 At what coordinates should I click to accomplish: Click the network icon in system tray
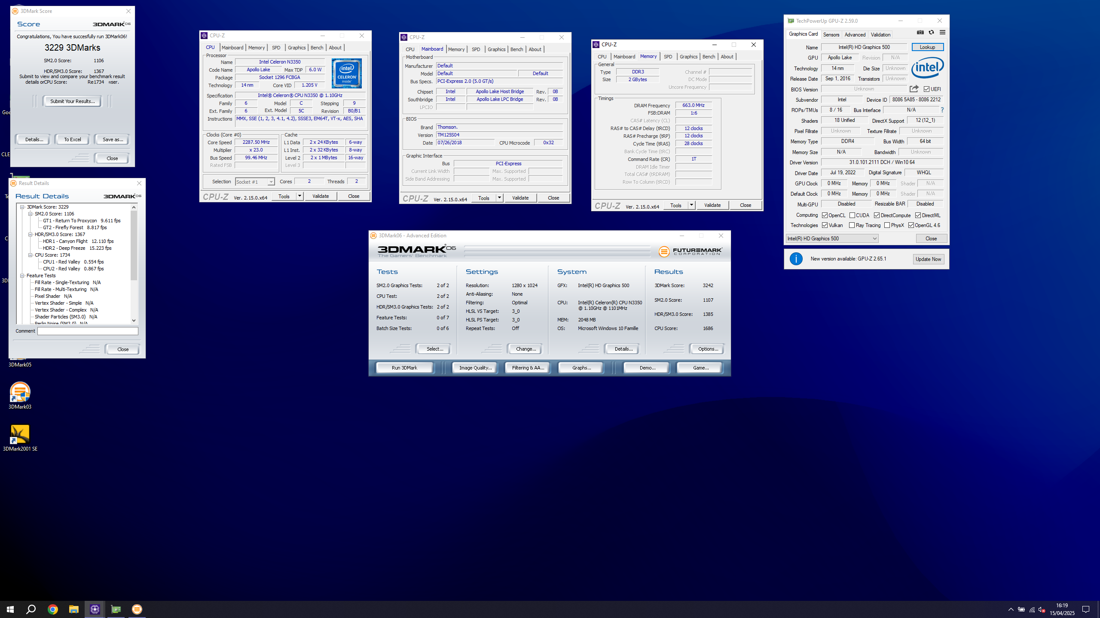(x=1032, y=609)
